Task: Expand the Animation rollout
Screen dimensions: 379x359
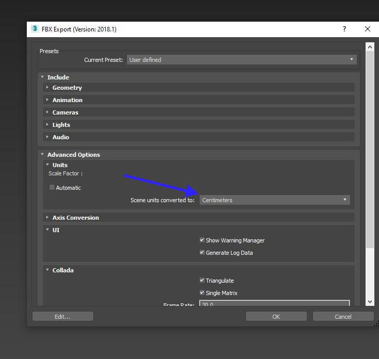Action: coord(67,100)
